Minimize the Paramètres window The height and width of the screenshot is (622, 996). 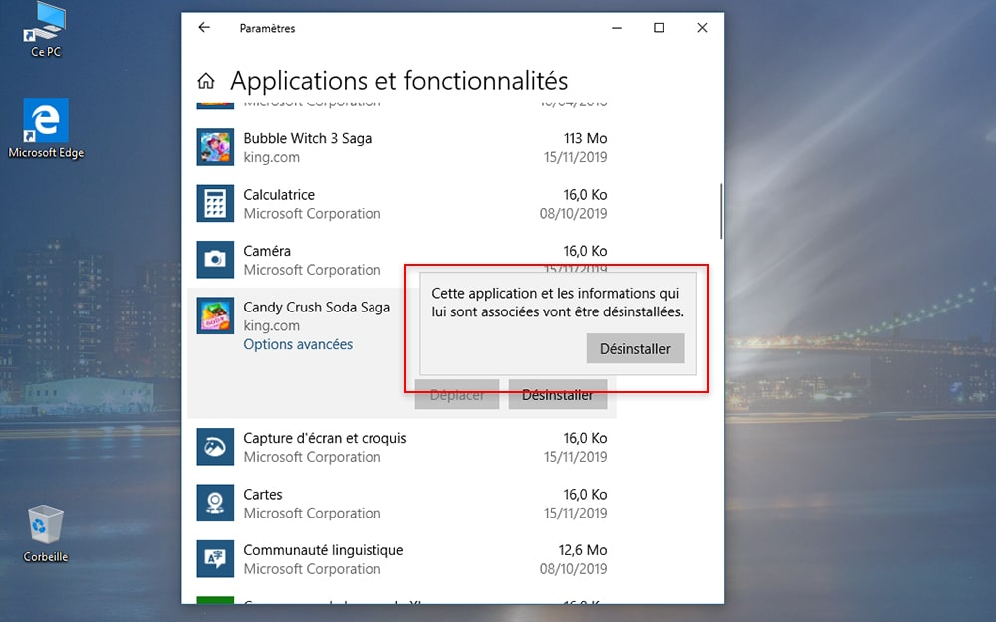coord(617,28)
